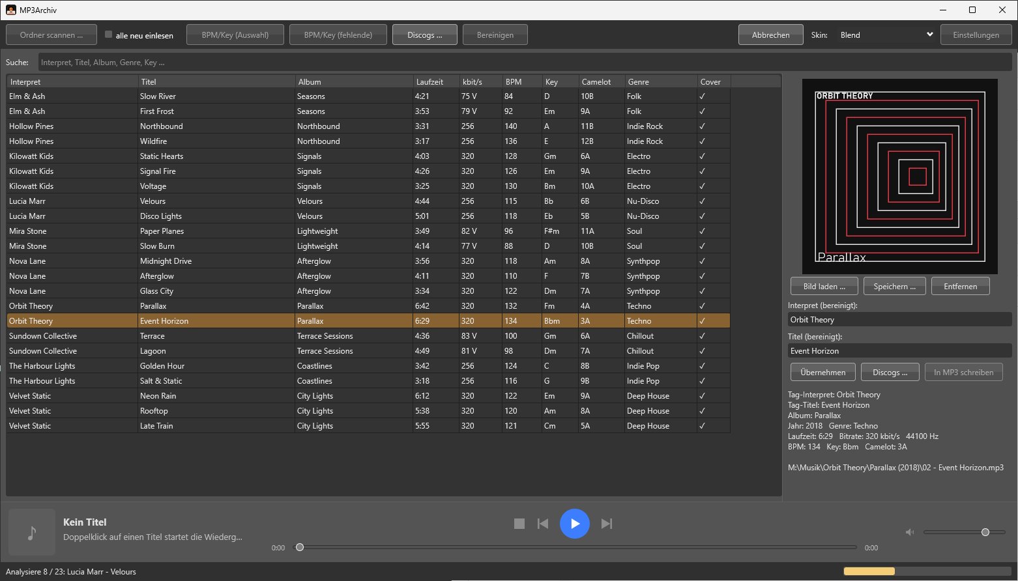Image resolution: width=1018 pixels, height=581 pixels.
Task: Select the 'Midnight Drive' track
Action: [x=368, y=261]
